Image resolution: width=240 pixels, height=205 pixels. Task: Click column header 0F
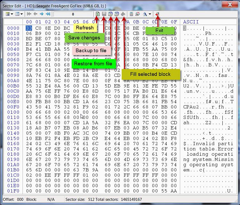(174, 22)
